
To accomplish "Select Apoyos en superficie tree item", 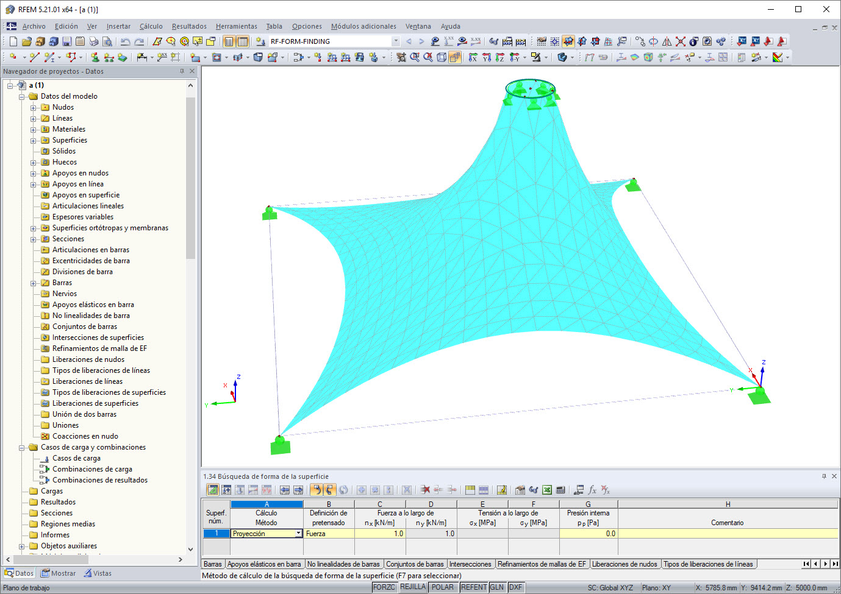I will [x=86, y=195].
